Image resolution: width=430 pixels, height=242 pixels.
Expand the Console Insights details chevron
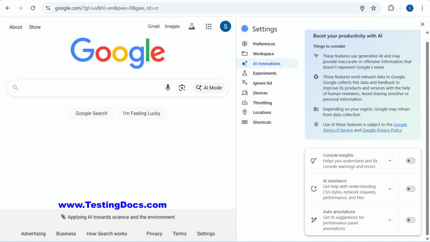tap(390, 161)
